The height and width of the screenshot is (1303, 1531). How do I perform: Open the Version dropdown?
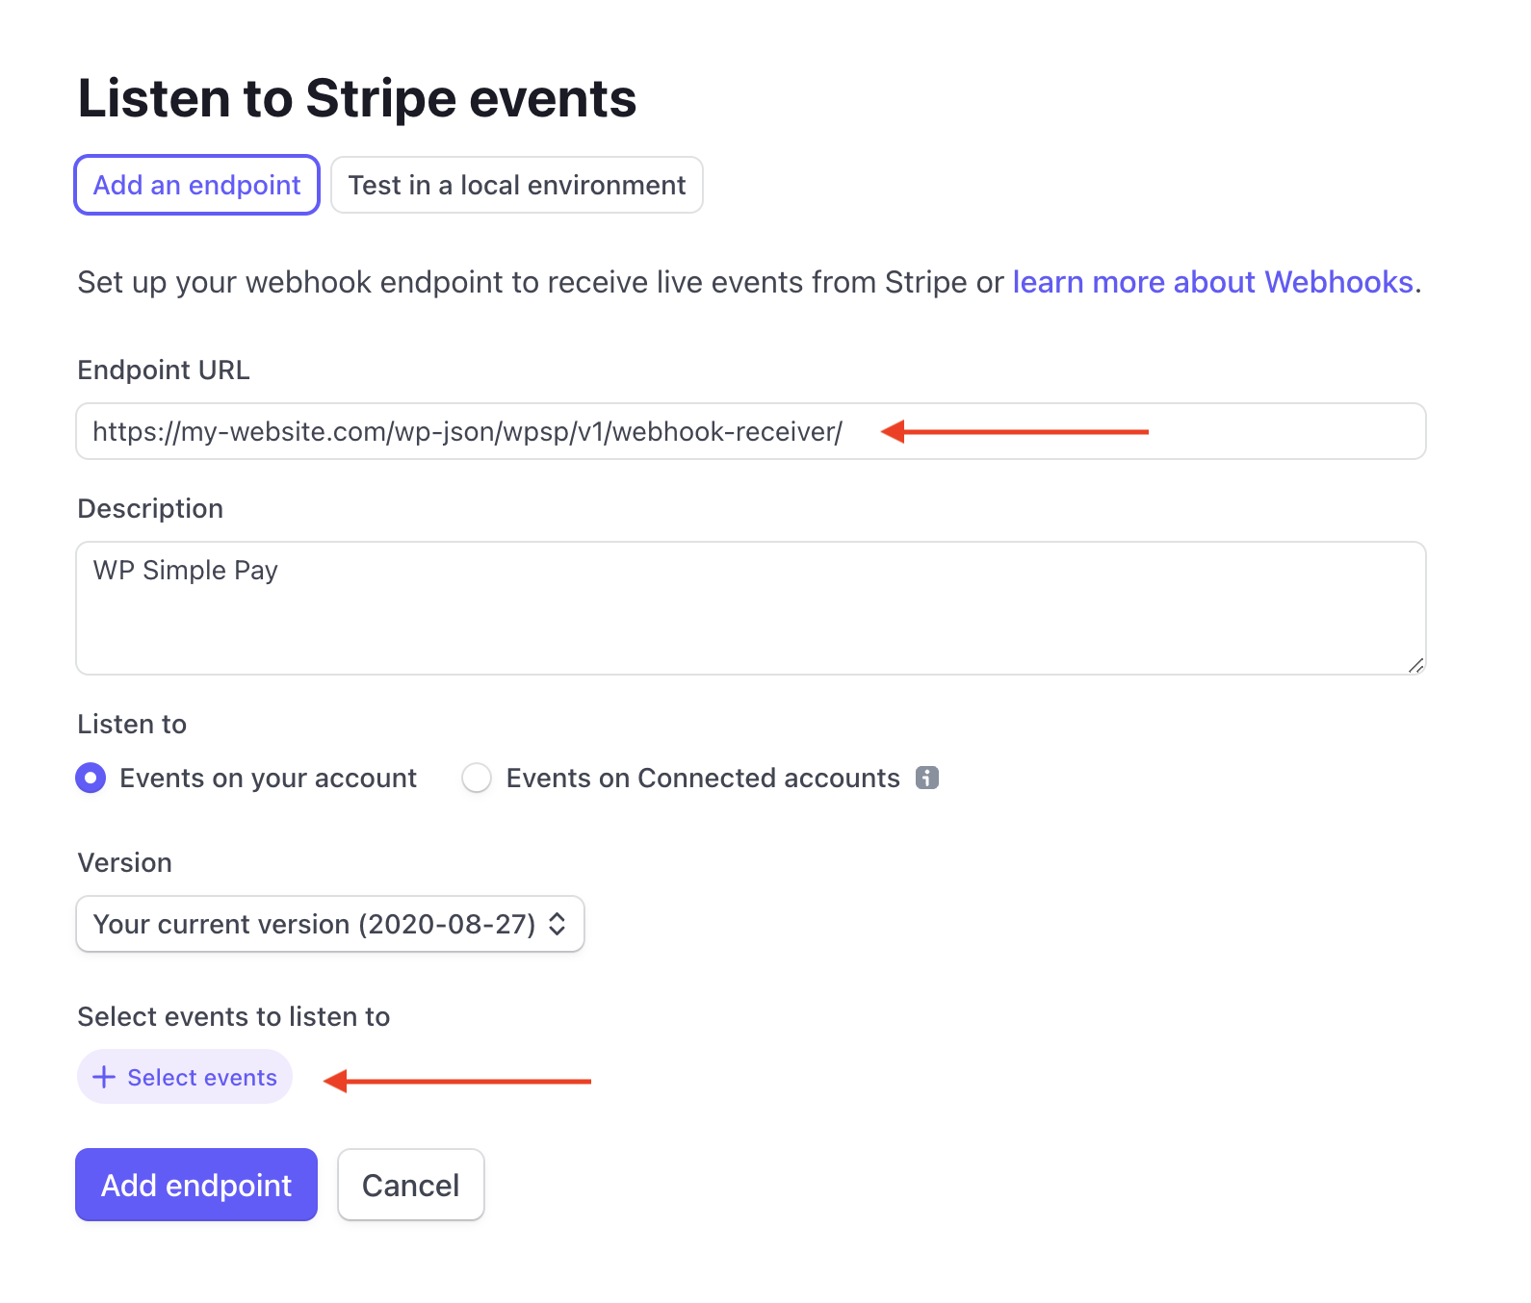(x=329, y=924)
